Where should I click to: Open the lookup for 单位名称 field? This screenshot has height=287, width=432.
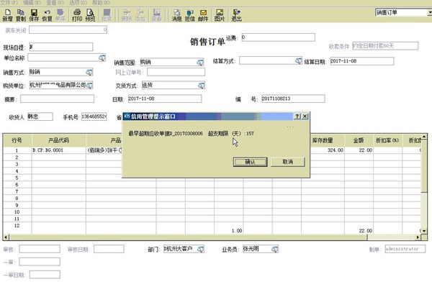[102, 58]
